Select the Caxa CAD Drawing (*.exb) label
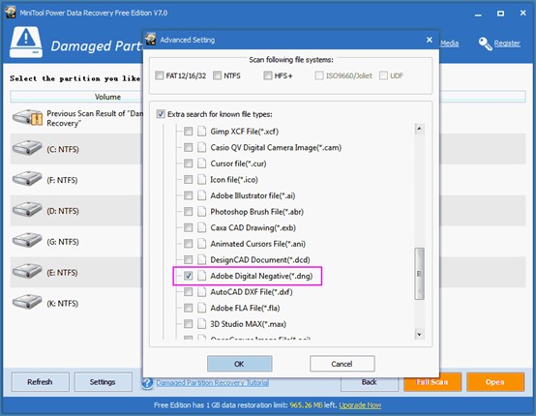The height and width of the screenshot is (416, 536). tap(253, 227)
